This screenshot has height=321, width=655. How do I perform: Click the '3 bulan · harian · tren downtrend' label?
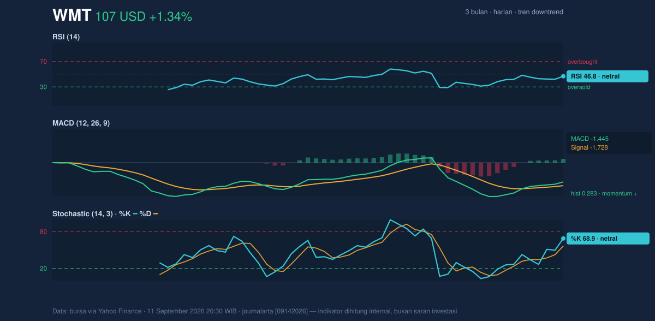click(x=514, y=12)
